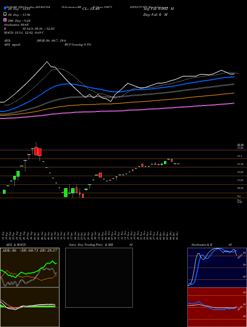247x327 pixels.
Task: Open the red RSI chart panel
Action: pyautogui.click(x=217, y=307)
